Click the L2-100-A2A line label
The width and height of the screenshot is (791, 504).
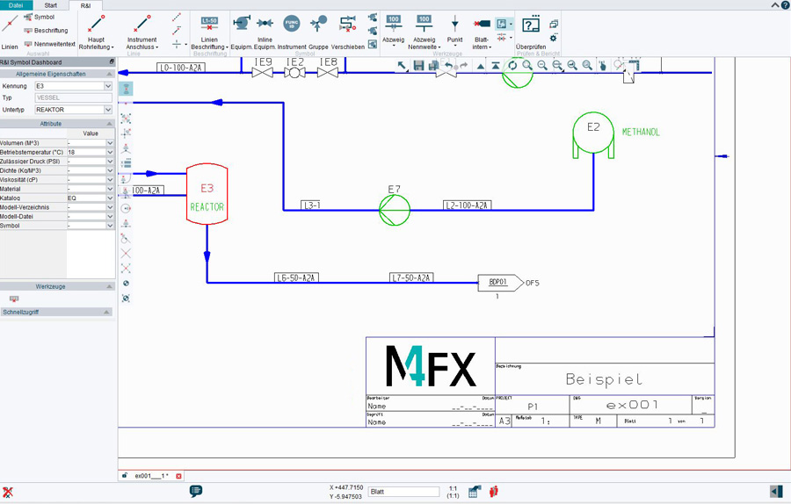click(x=468, y=205)
